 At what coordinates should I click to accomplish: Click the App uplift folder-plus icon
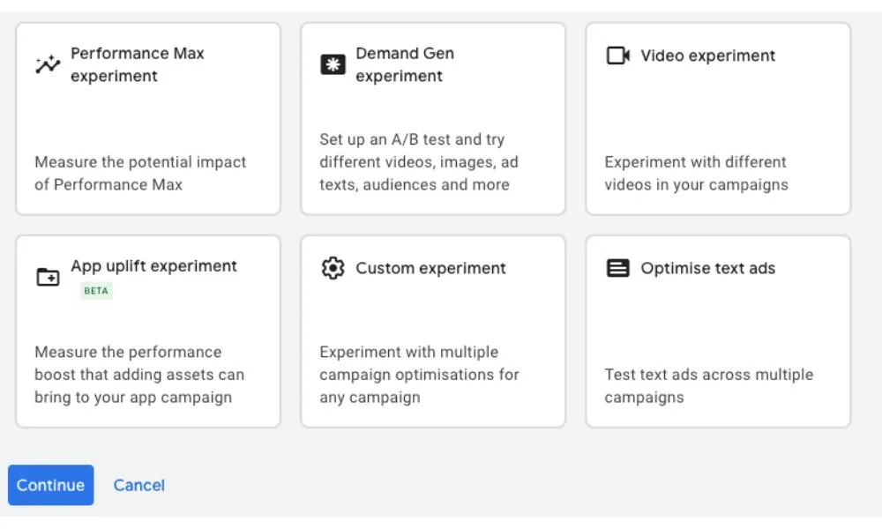pos(48,277)
